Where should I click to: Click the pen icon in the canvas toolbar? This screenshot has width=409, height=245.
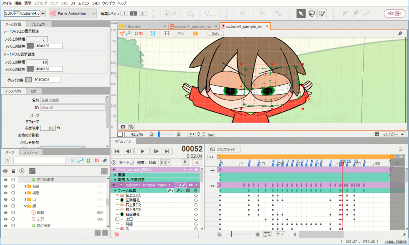[400, 33]
